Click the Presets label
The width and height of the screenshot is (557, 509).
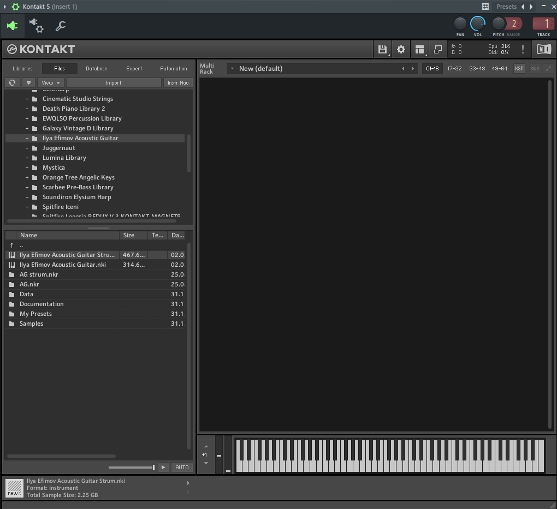(506, 7)
